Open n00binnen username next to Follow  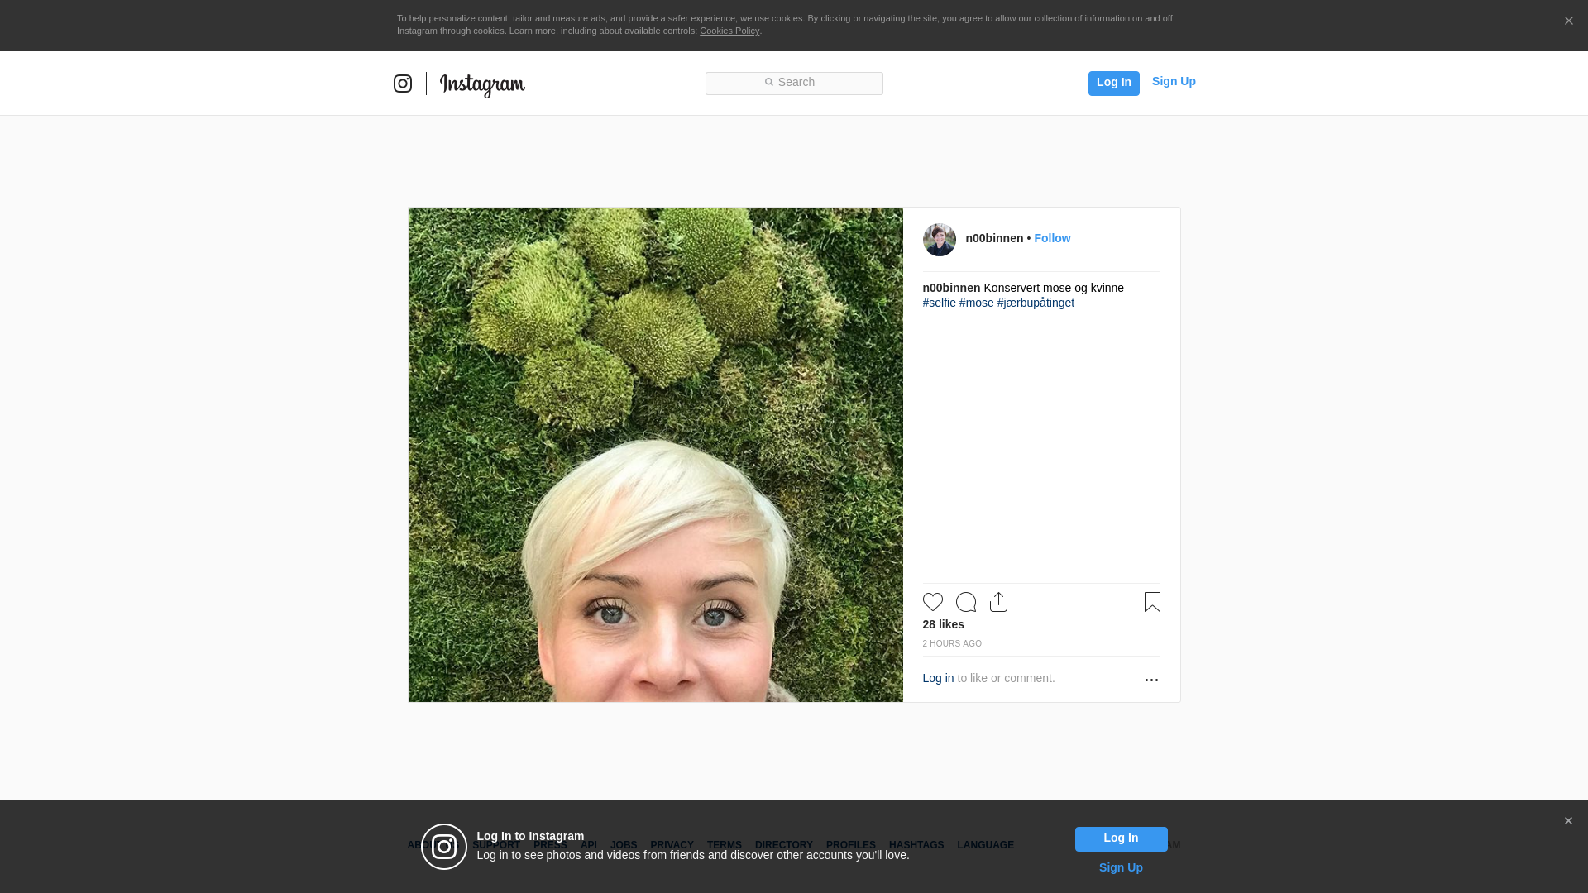[994, 238]
